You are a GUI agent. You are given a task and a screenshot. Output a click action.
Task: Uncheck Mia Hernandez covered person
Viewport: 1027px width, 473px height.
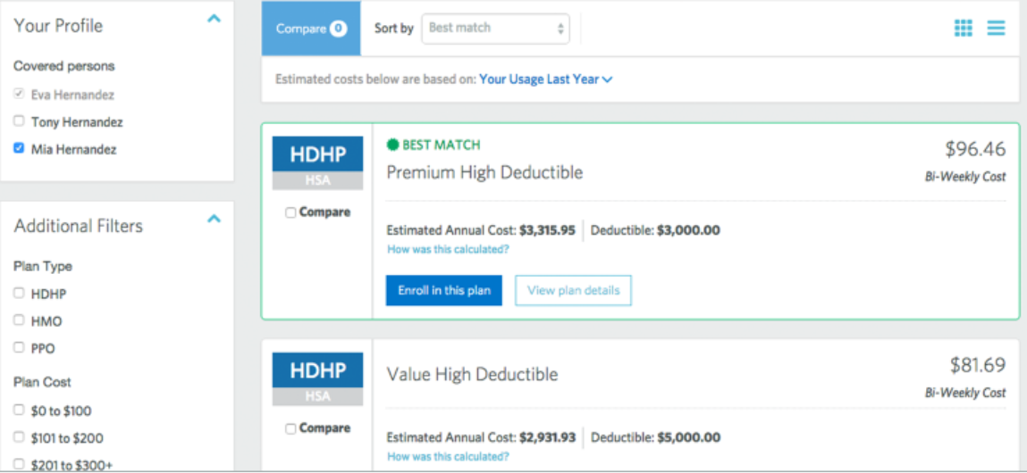pyautogui.click(x=19, y=149)
